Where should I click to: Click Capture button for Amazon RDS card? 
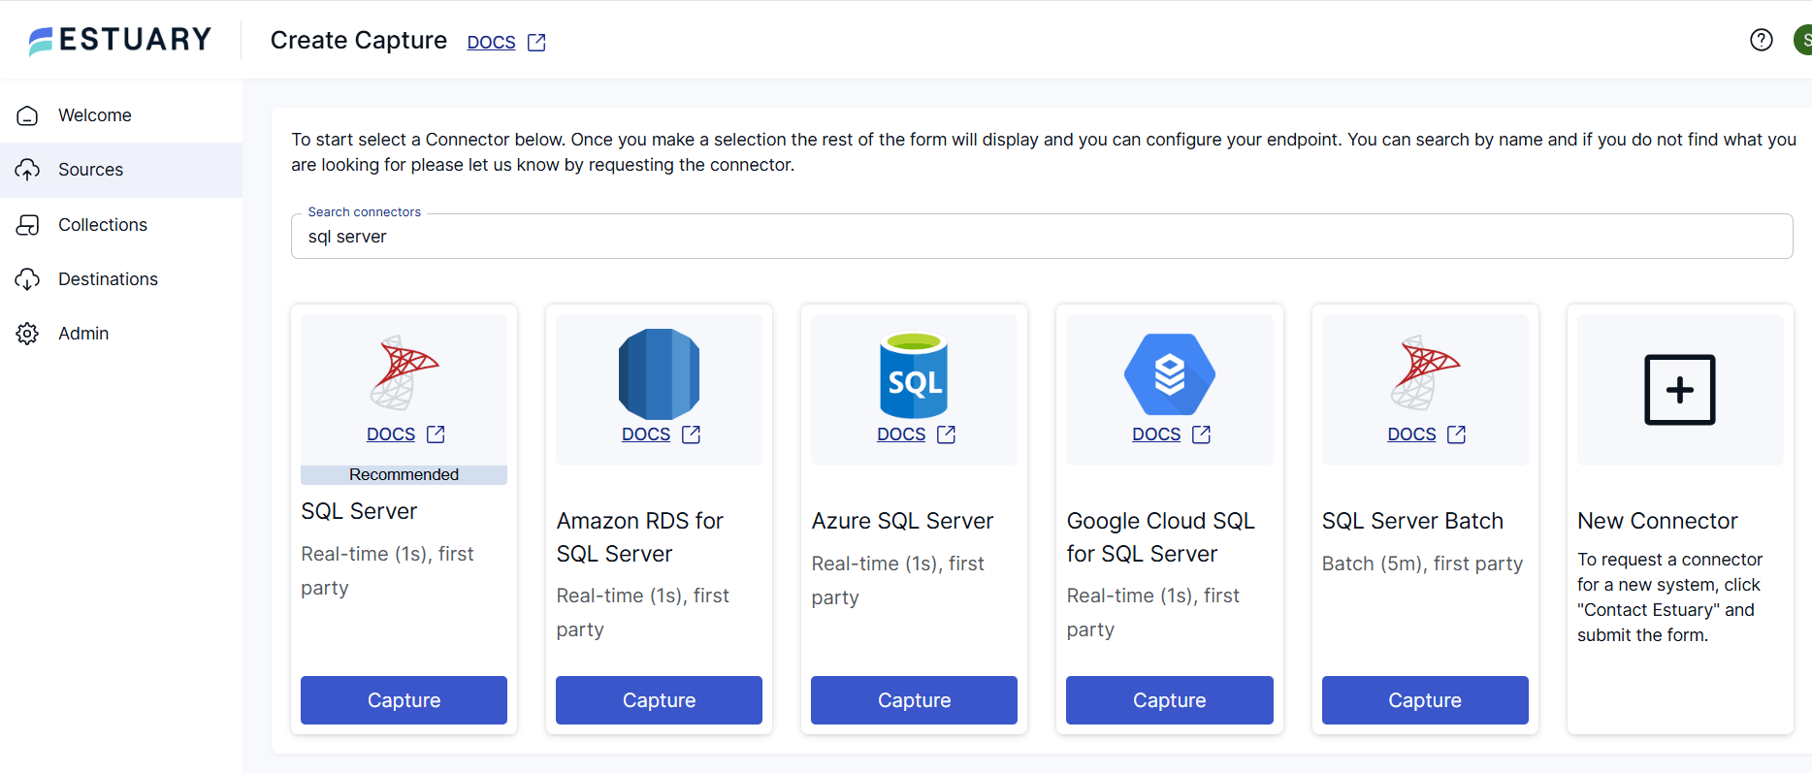659,700
